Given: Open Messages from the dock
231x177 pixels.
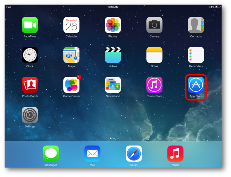Looking at the screenshot, I should tap(51, 154).
